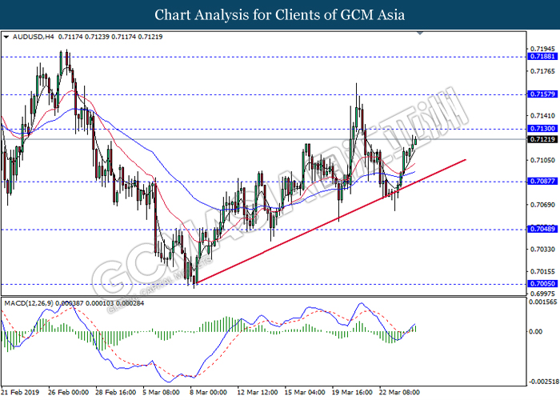Click the AUDUSD,H4 symbol label

coord(33,37)
